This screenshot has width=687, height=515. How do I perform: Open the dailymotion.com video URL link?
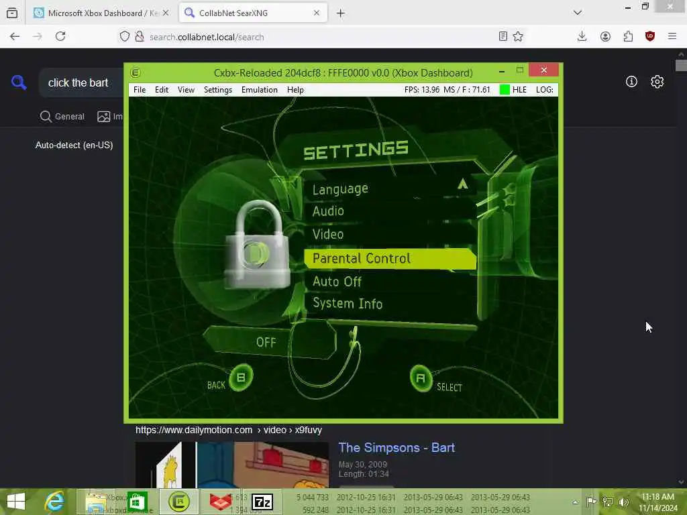(x=229, y=430)
